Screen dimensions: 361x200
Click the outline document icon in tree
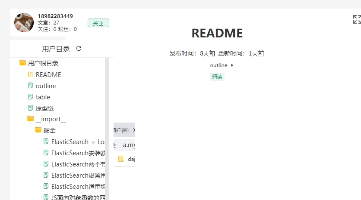[30, 86]
